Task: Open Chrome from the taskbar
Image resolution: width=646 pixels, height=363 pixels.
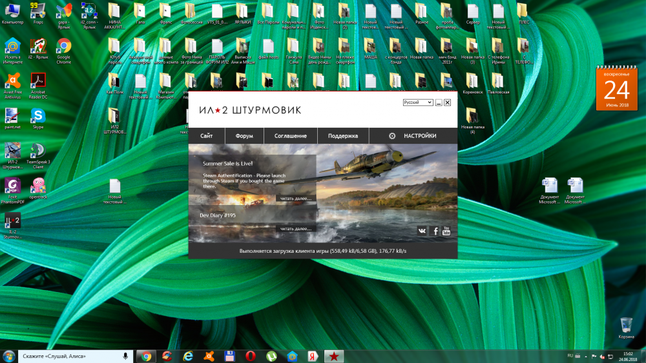Action: pos(146,357)
